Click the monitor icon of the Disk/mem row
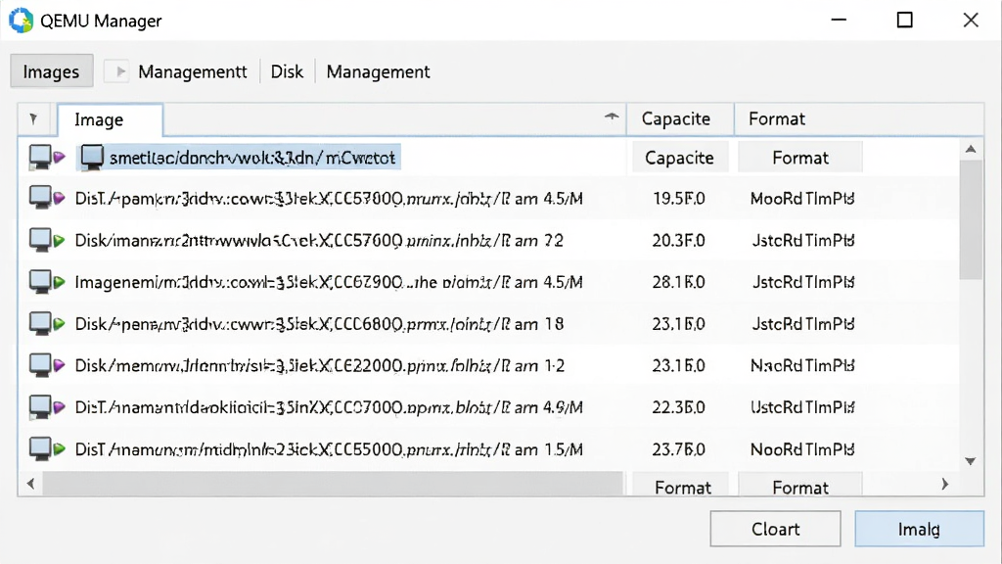This screenshot has height=564, width=1002. [39, 366]
